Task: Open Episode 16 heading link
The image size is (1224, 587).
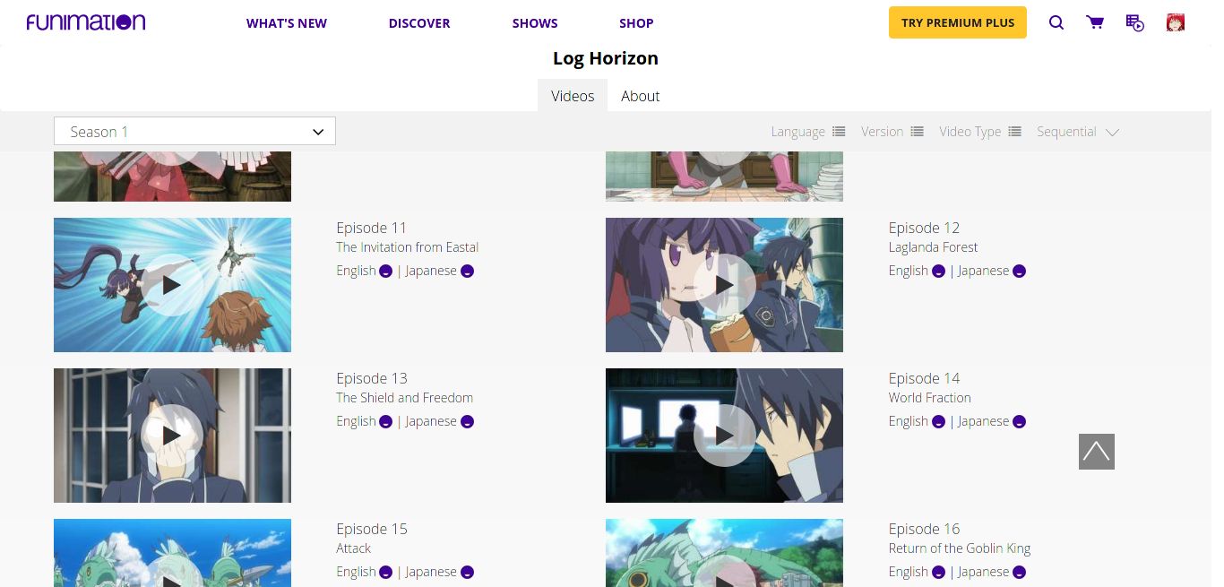Action: (924, 529)
